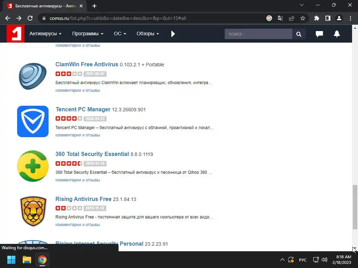
Task: Show hidden tray icons chevron
Action: 282,260
